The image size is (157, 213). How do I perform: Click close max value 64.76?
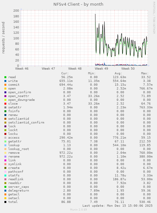146,104
